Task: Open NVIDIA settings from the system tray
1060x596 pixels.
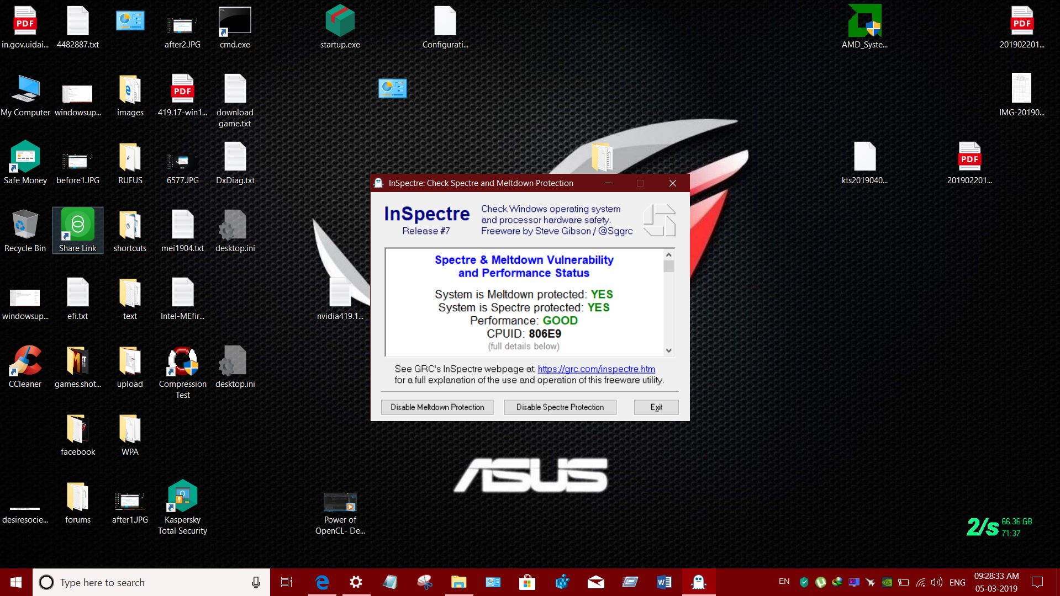Action: coord(887,582)
